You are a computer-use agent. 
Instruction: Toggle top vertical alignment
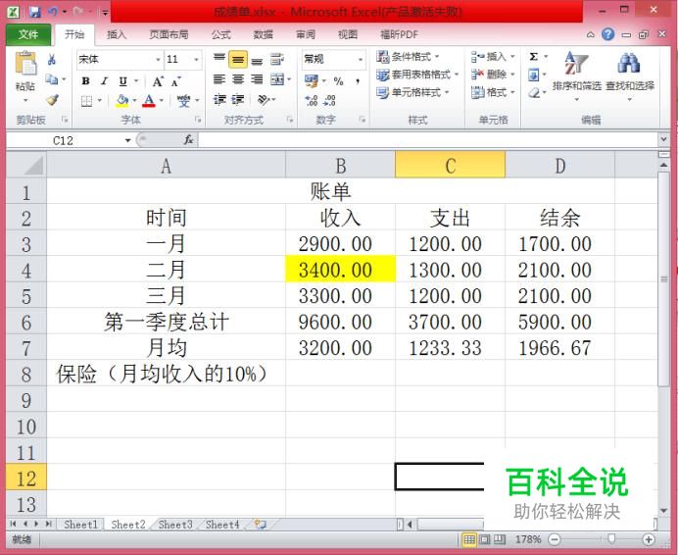point(219,59)
